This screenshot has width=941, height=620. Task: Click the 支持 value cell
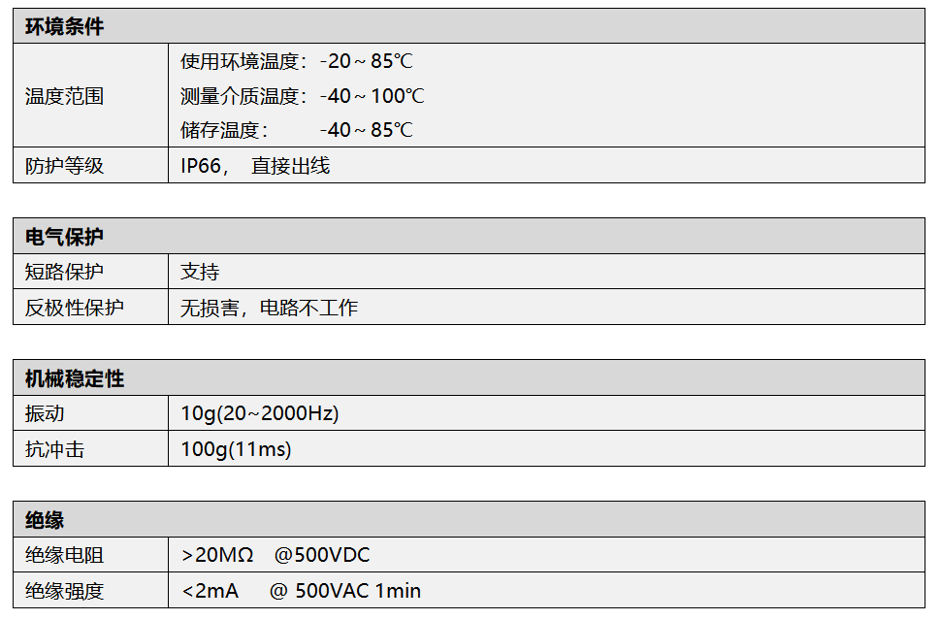coord(200,272)
